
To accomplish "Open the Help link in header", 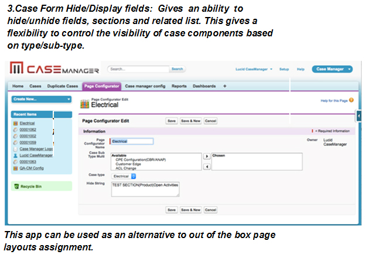I will [x=301, y=69].
